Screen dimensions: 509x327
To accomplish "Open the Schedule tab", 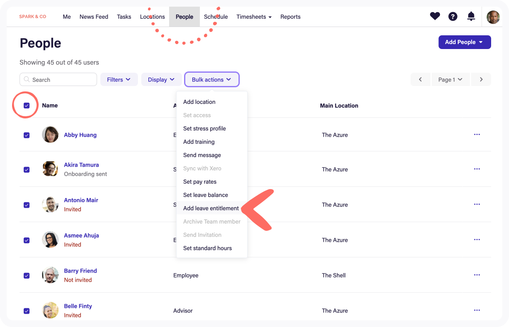I will [x=216, y=17].
